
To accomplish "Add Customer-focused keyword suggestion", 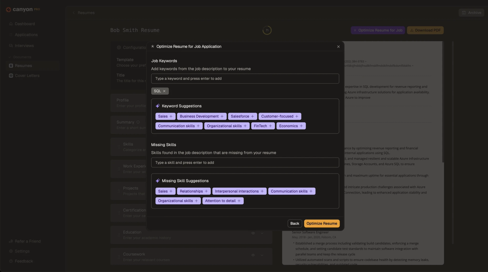I will point(280,116).
